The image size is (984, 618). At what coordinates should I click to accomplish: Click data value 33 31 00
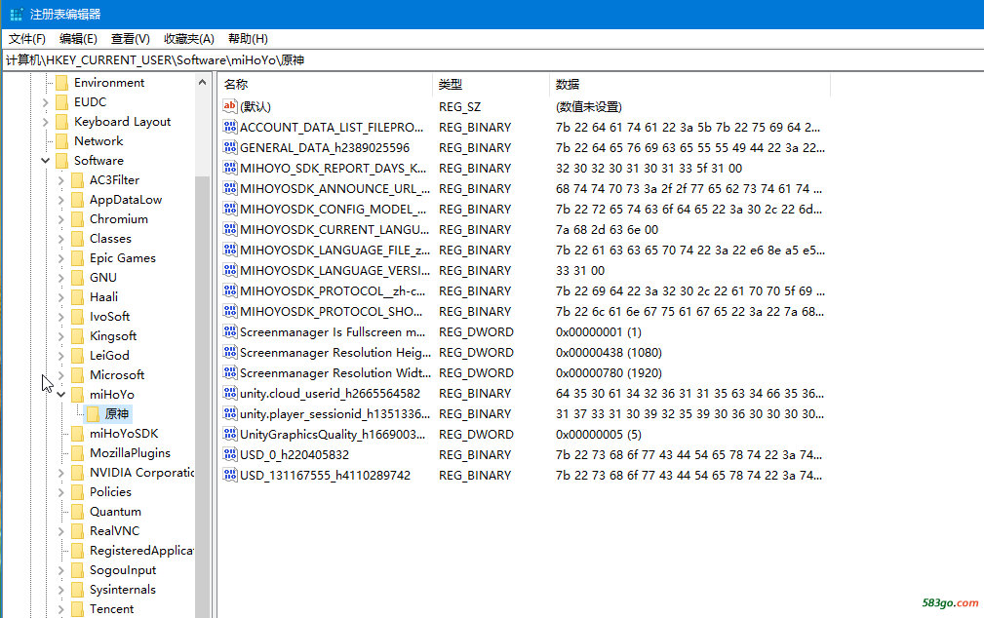[x=580, y=270]
